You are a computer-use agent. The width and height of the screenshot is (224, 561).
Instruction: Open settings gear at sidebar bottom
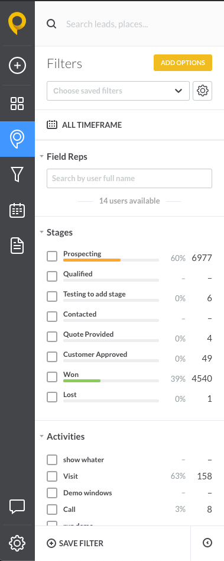coord(17,543)
